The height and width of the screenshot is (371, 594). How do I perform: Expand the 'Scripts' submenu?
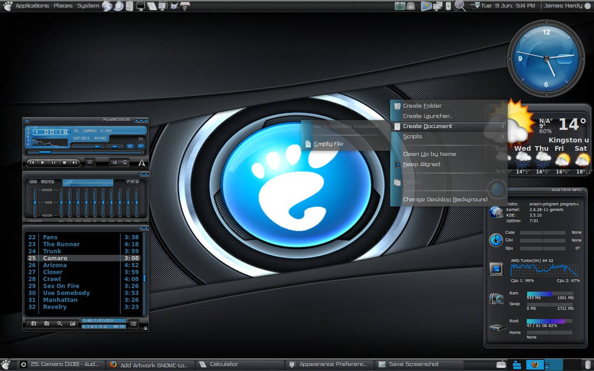click(x=449, y=136)
